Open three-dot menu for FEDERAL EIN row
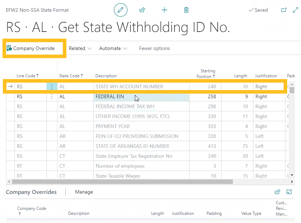The width and height of the screenshot is (301, 223). [52, 96]
